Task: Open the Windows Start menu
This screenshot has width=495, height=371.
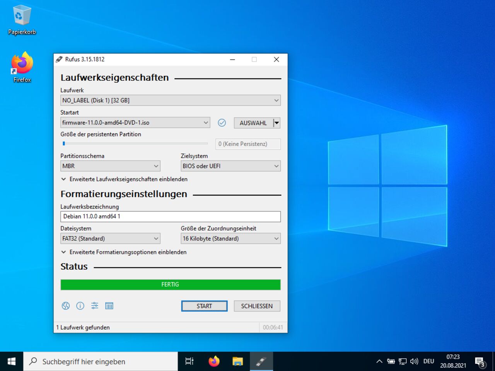Action: (x=12, y=361)
